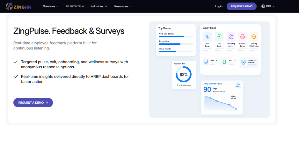This screenshot has width=299, height=142.
Task: Click the Early Attrition Signal title
Action: point(213,84)
